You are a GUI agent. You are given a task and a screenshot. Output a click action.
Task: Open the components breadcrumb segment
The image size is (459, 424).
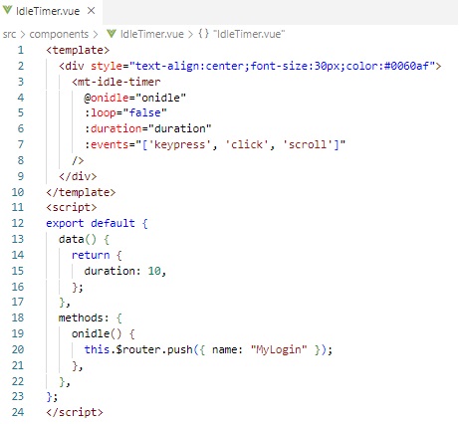pyautogui.click(x=59, y=34)
